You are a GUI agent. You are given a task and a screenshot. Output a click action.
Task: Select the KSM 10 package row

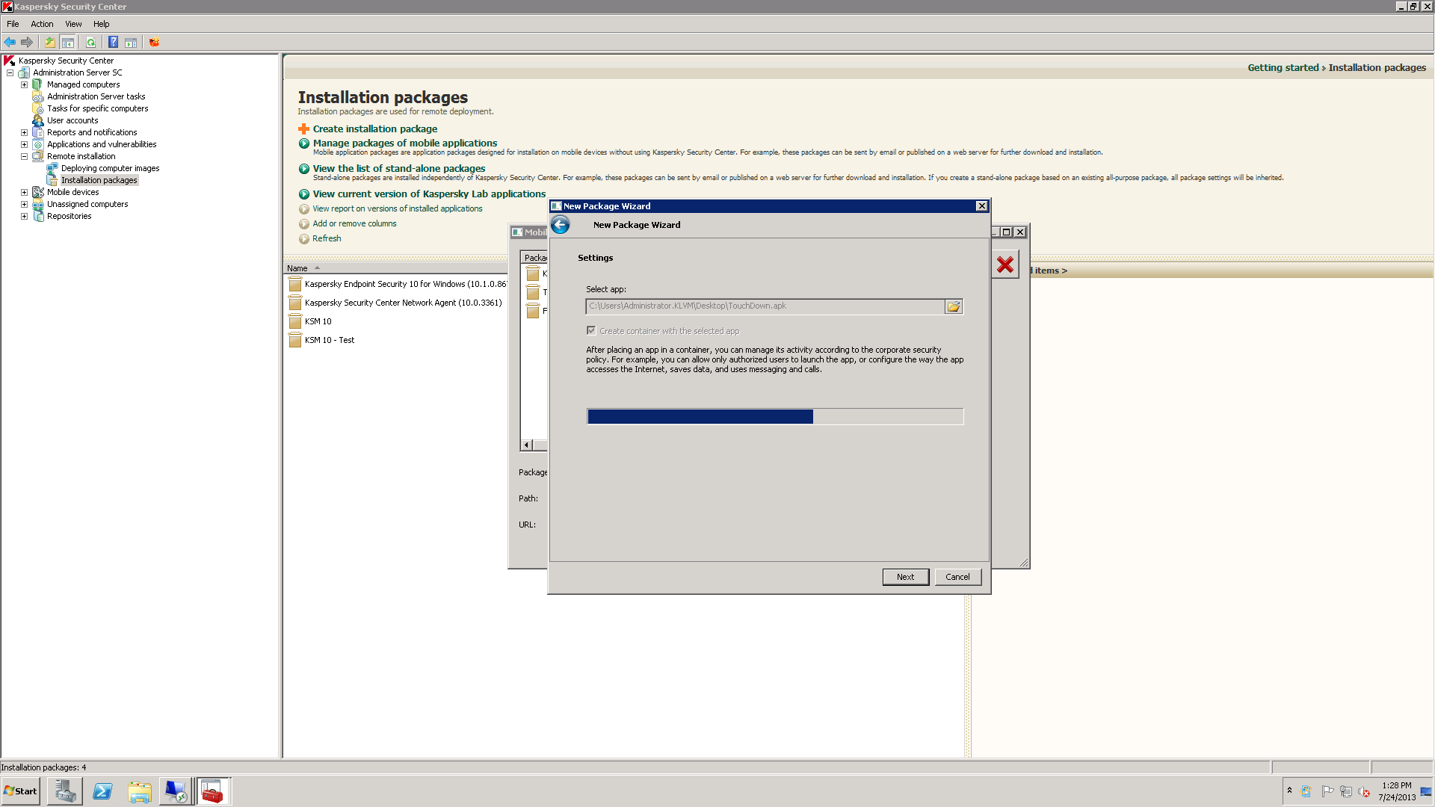pos(318,321)
